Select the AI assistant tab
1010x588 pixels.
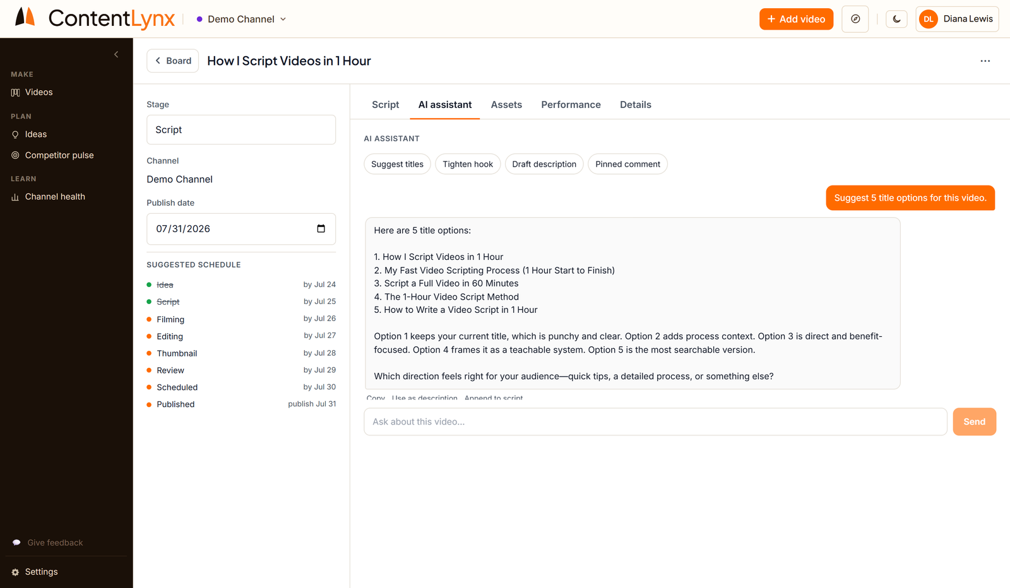pos(445,105)
